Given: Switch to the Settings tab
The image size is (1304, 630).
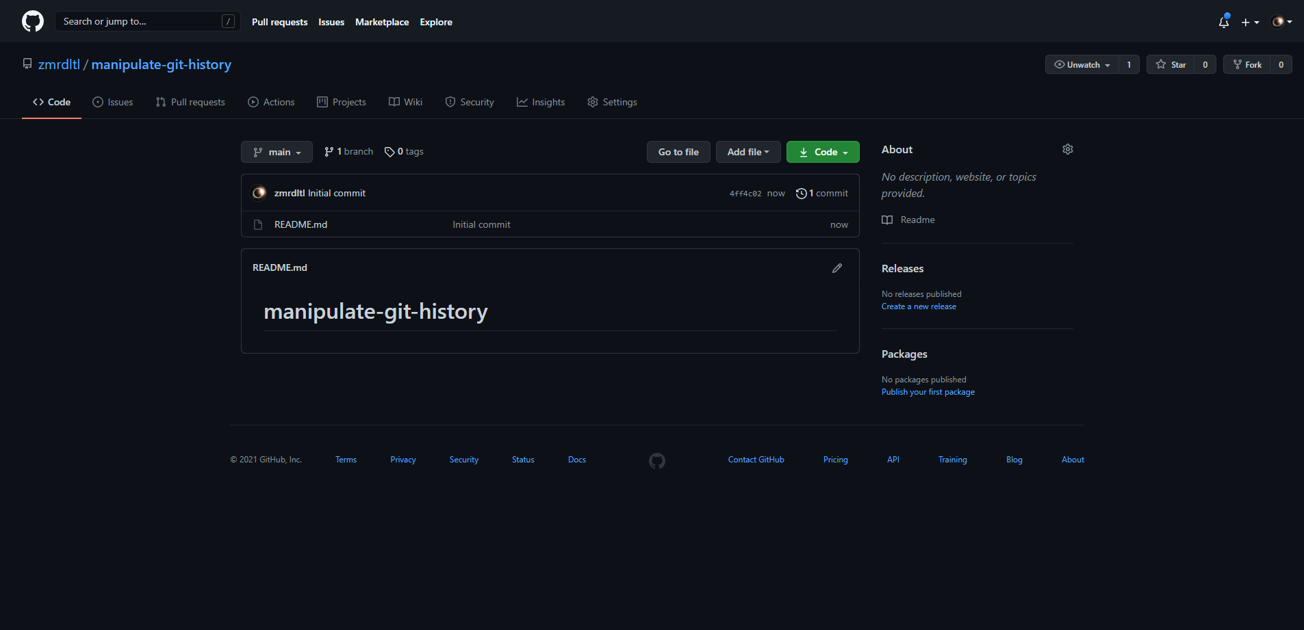Looking at the screenshot, I should pos(612,102).
